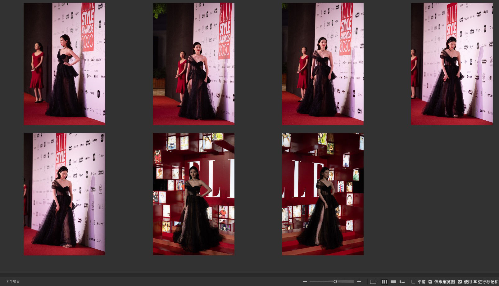The height and width of the screenshot is (286, 499).
Task: Click the grid lock icon
Action: tap(373, 282)
